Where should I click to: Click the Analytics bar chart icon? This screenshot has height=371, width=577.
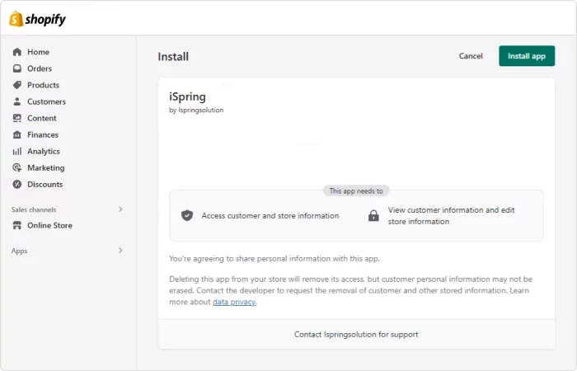pos(17,151)
